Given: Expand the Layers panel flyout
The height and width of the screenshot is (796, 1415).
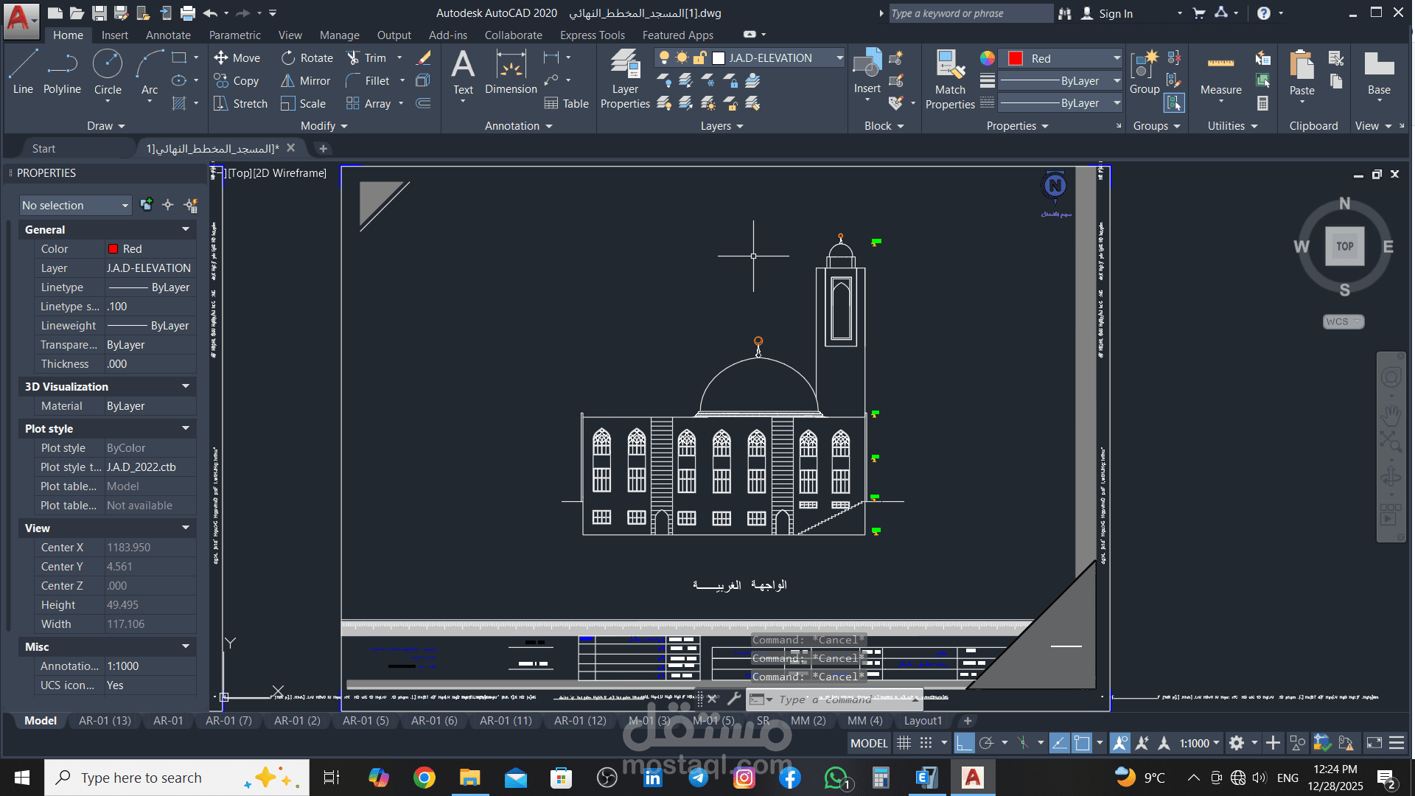Looking at the screenshot, I should tap(722, 126).
